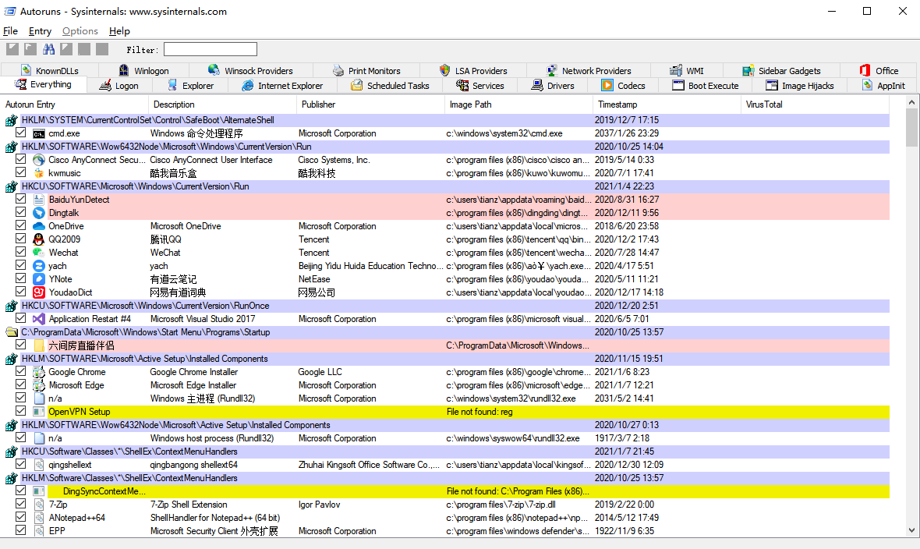This screenshot has width=920, height=549.
Task: Open the Entry menu
Action: 40,31
